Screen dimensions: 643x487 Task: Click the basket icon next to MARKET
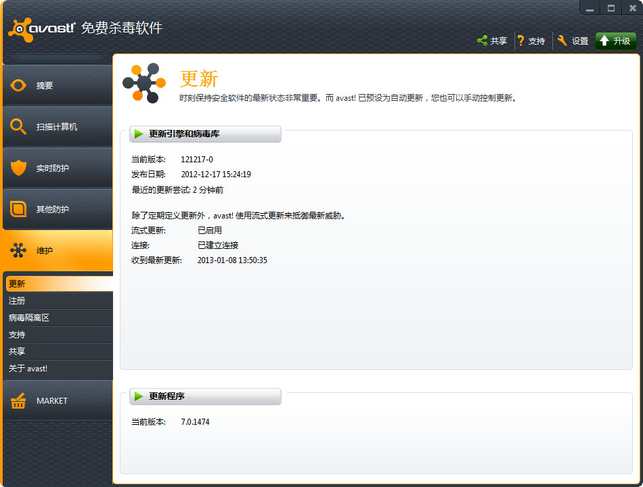point(18,400)
